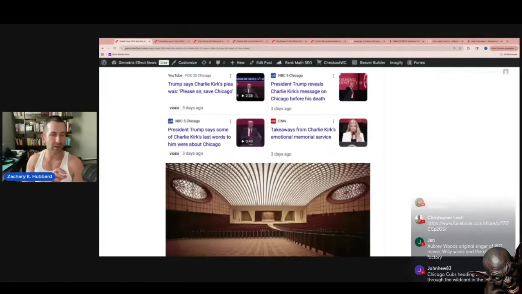Open 'President Trump says some of Charlie Kirk's last words' link
Image resolution: width=522 pixels, height=294 pixels.
coord(199,137)
